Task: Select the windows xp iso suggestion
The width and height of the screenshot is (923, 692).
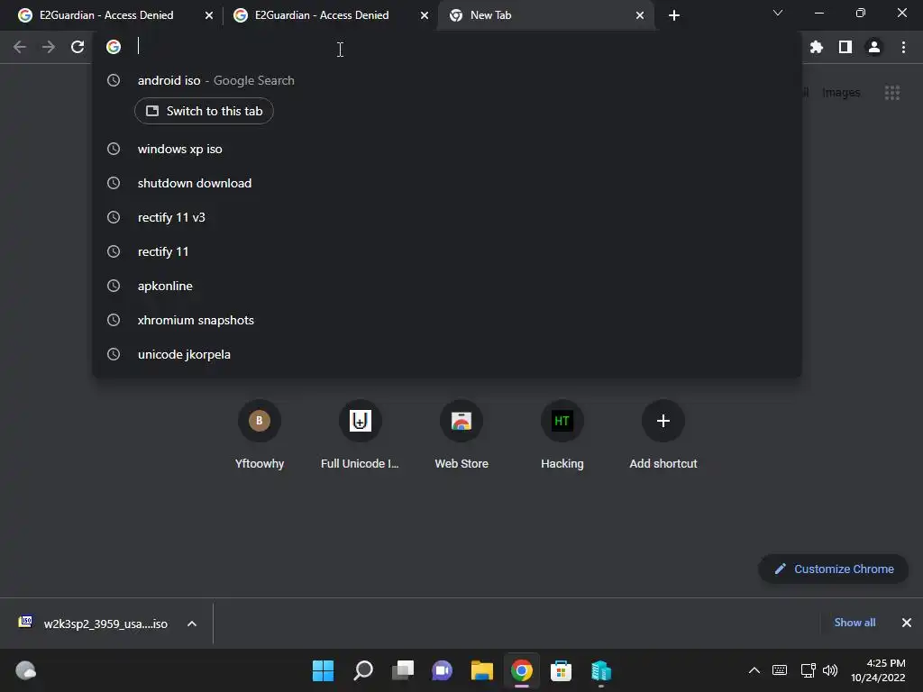Action: (447, 149)
